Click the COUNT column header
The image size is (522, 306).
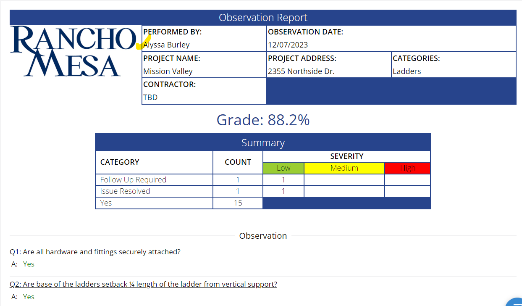(x=238, y=162)
